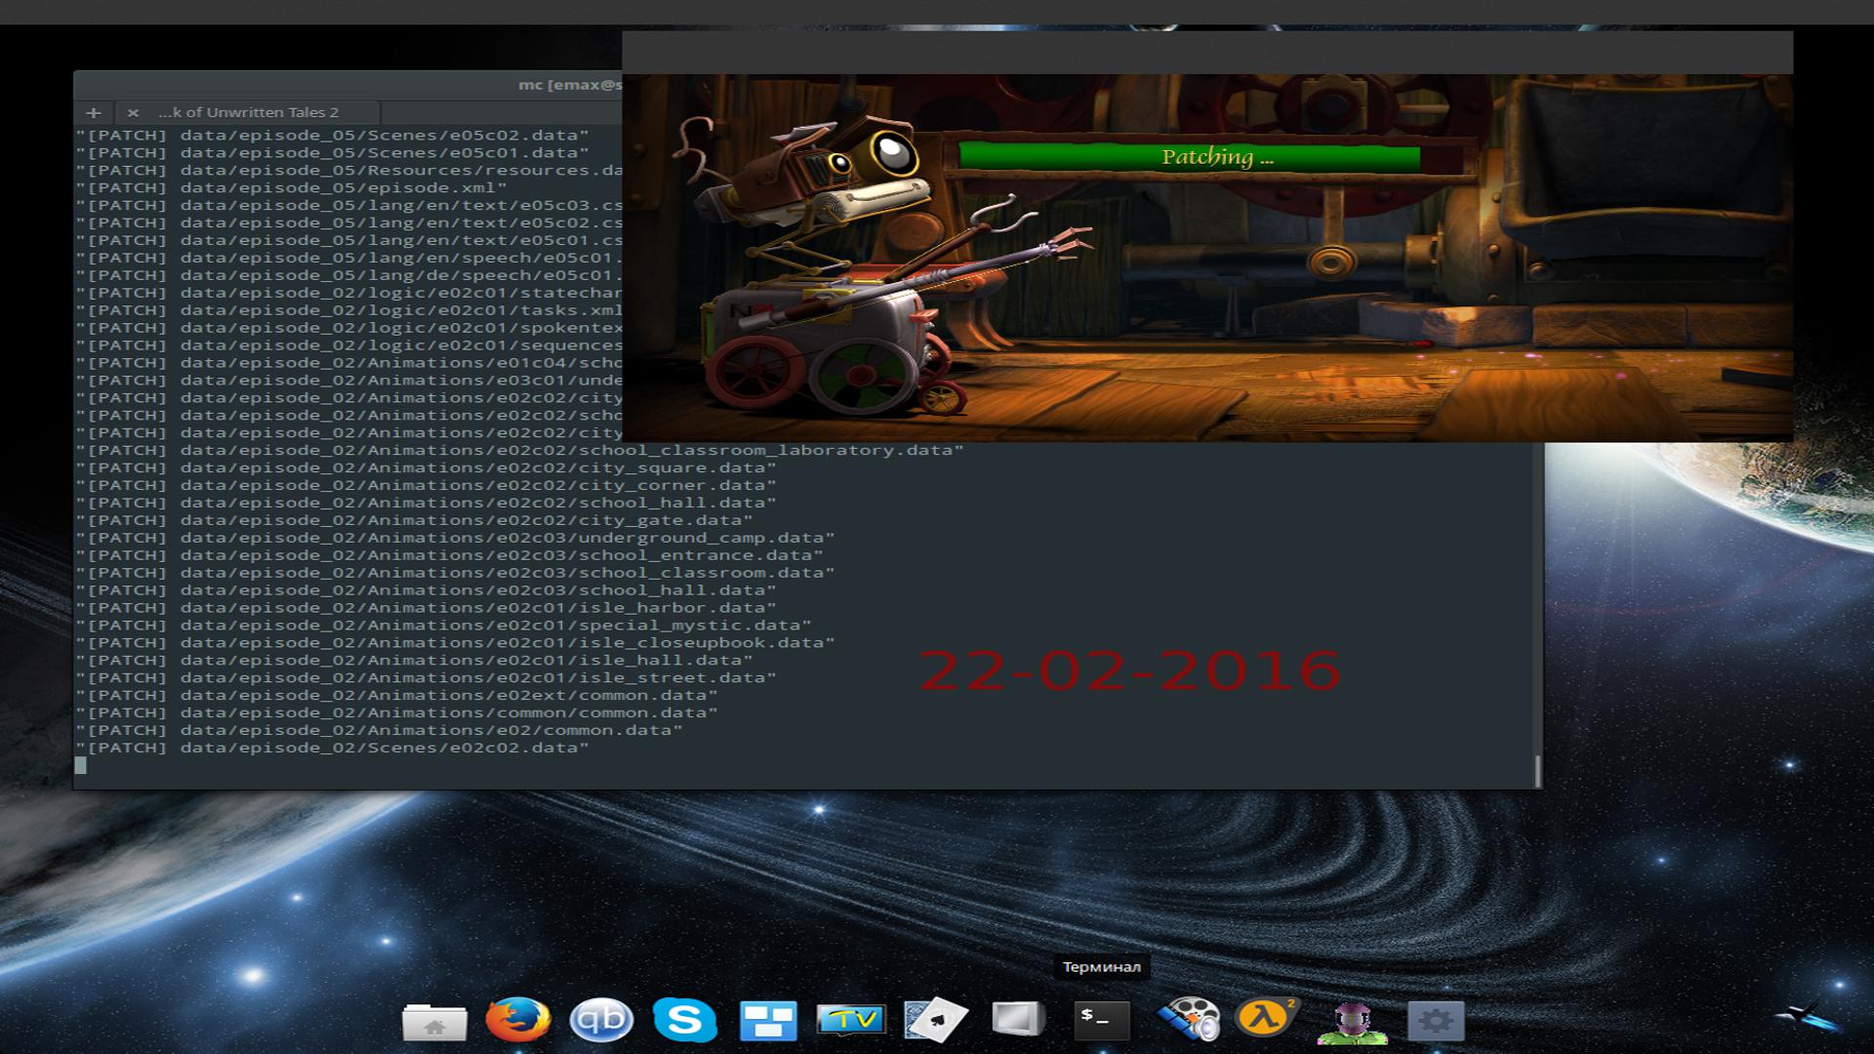1874x1054 pixels.
Task: Open the playing cards game icon
Action: (935, 1021)
